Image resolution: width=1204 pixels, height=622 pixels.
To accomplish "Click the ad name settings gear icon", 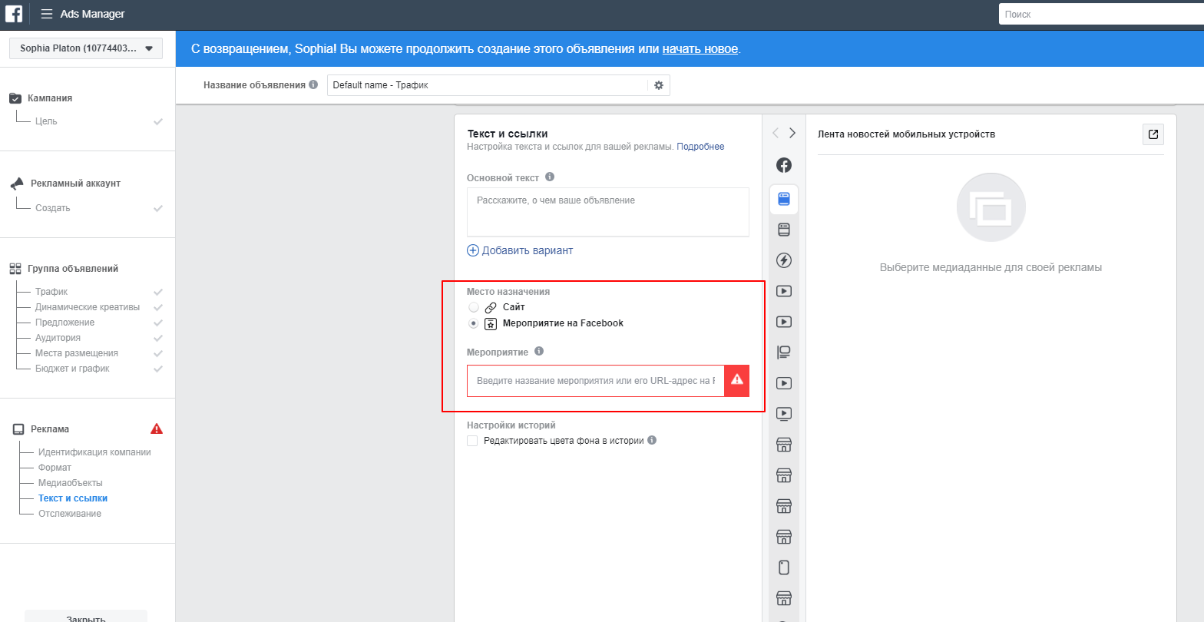I will tap(658, 85).
